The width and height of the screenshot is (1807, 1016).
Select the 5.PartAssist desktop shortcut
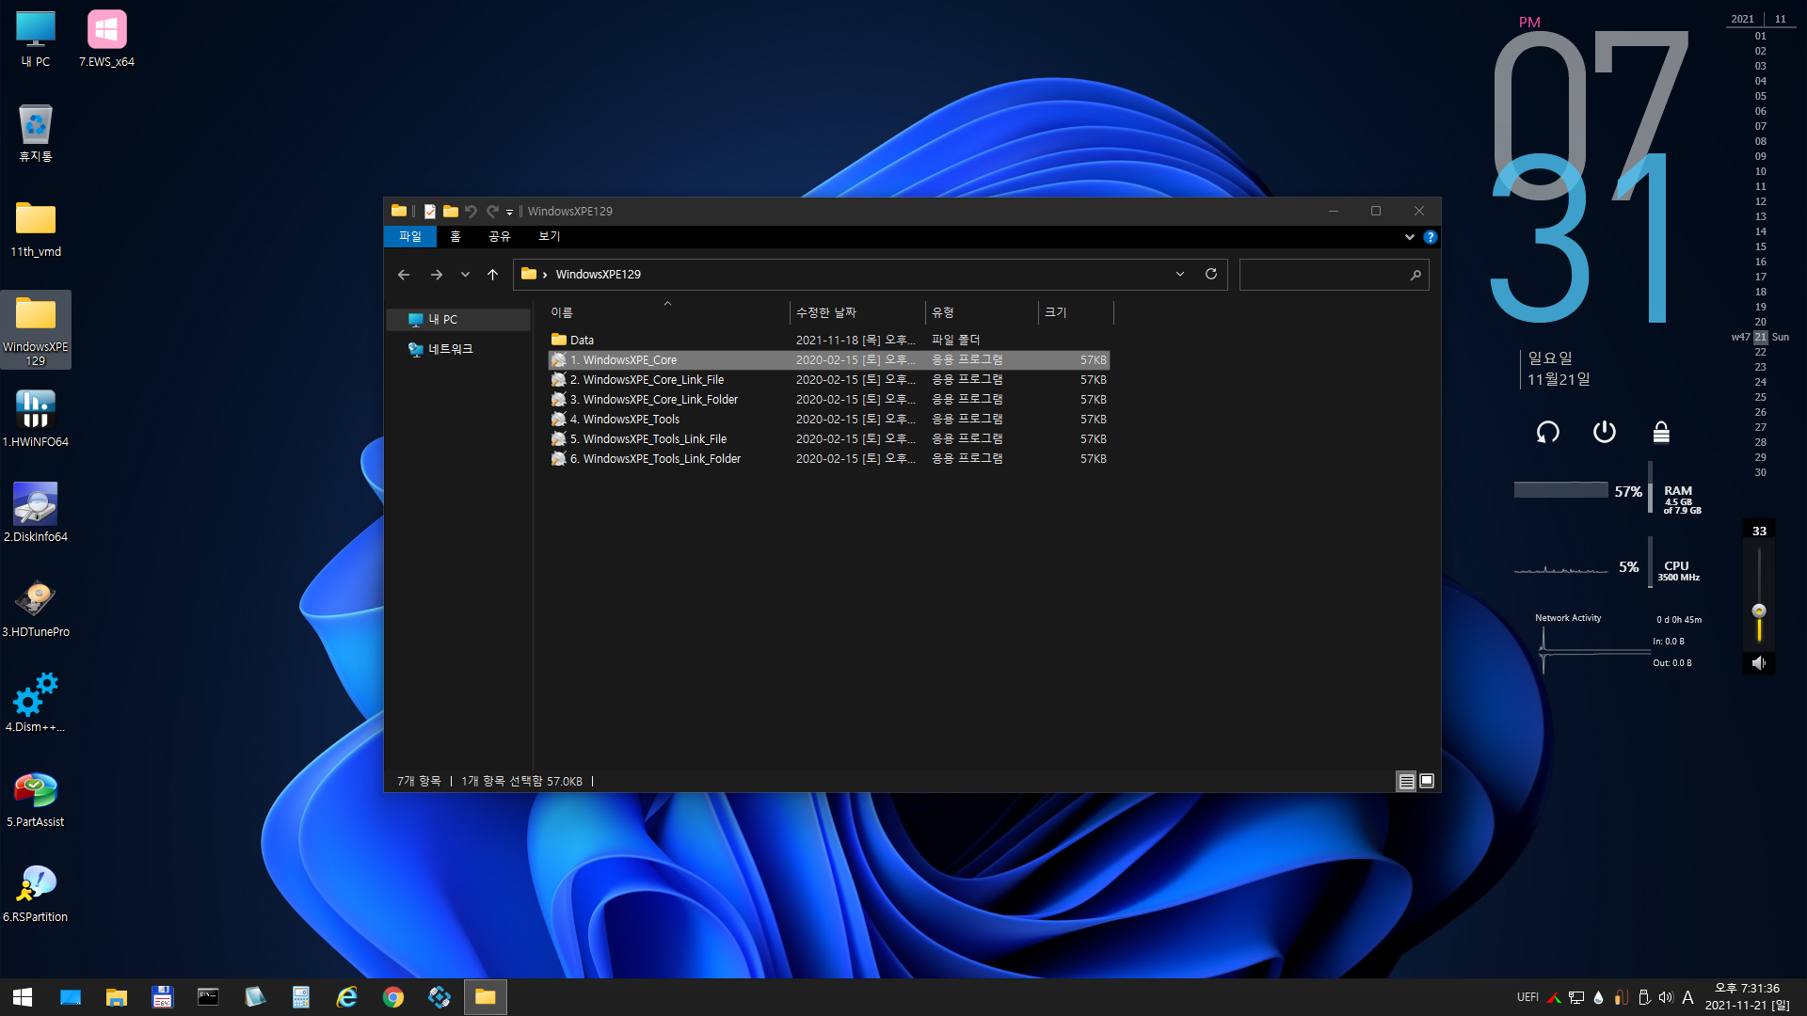coord(36,799)
